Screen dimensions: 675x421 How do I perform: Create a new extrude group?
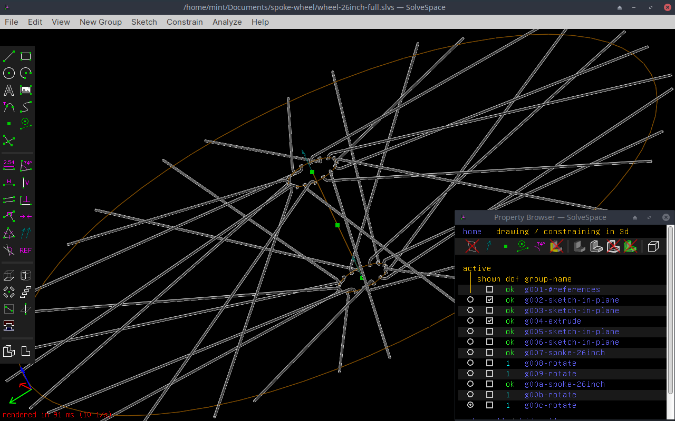pos(9,275)
